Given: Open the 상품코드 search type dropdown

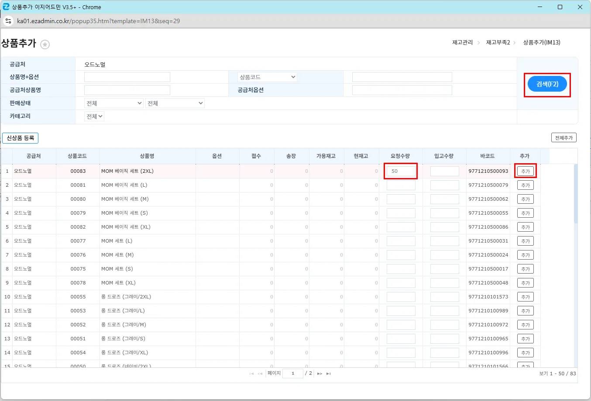Looking at the screenshot, I should (268, 77).
